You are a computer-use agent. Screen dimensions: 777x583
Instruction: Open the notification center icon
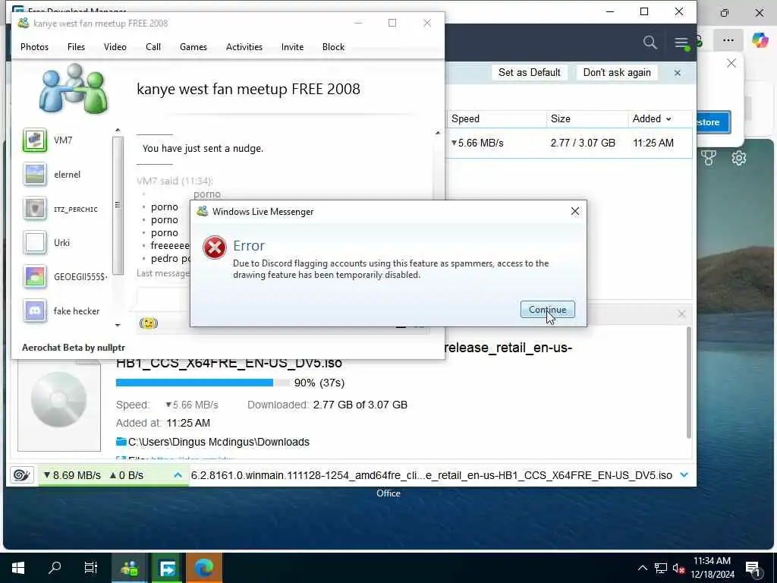753,569
